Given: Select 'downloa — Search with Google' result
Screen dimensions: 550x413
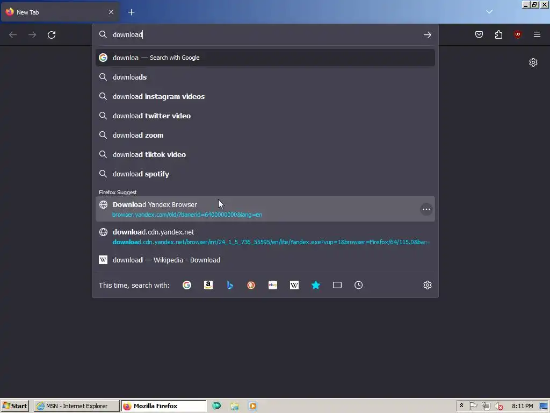Looking at the screenshot, I should pyautogui.click(x=265, y=58).
